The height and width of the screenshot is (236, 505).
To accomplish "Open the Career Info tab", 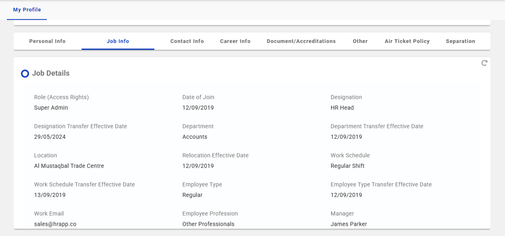I will [235, 41].
